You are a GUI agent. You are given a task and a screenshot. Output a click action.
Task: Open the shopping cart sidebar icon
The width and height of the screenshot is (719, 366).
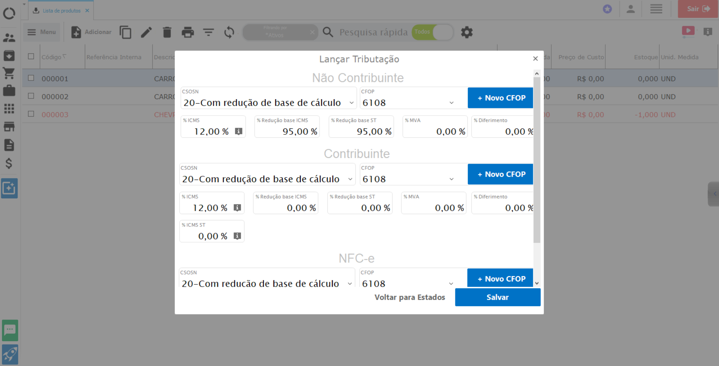9,73
